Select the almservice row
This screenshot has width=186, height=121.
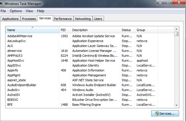(90, 51)
